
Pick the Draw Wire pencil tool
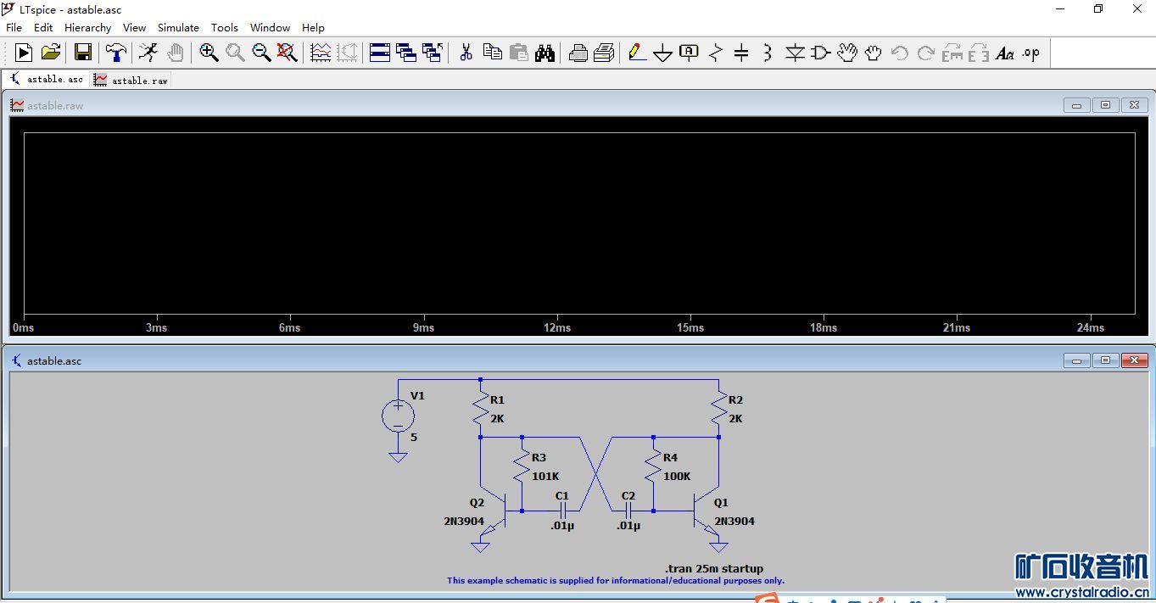[x=637, y=53]
